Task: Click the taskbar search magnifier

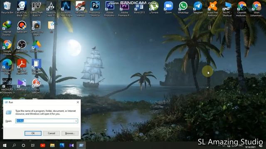Action: pos(14,145)
